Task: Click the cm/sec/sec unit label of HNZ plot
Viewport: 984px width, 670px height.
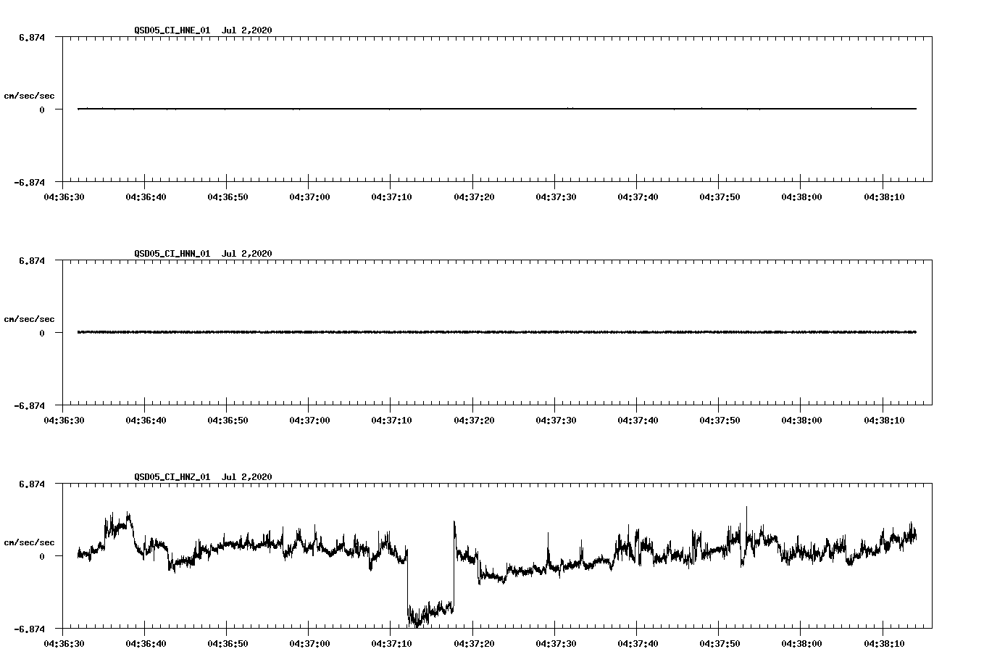Action: point(29,542)
